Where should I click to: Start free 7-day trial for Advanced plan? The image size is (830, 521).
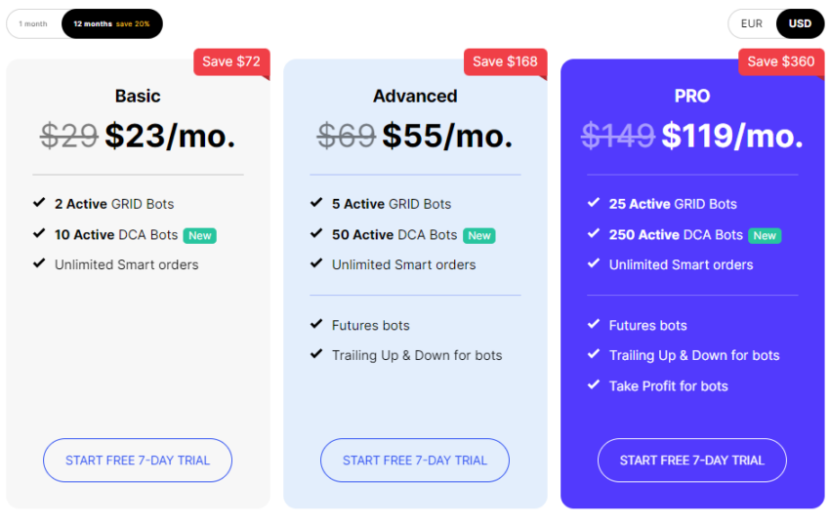(415, 461)
